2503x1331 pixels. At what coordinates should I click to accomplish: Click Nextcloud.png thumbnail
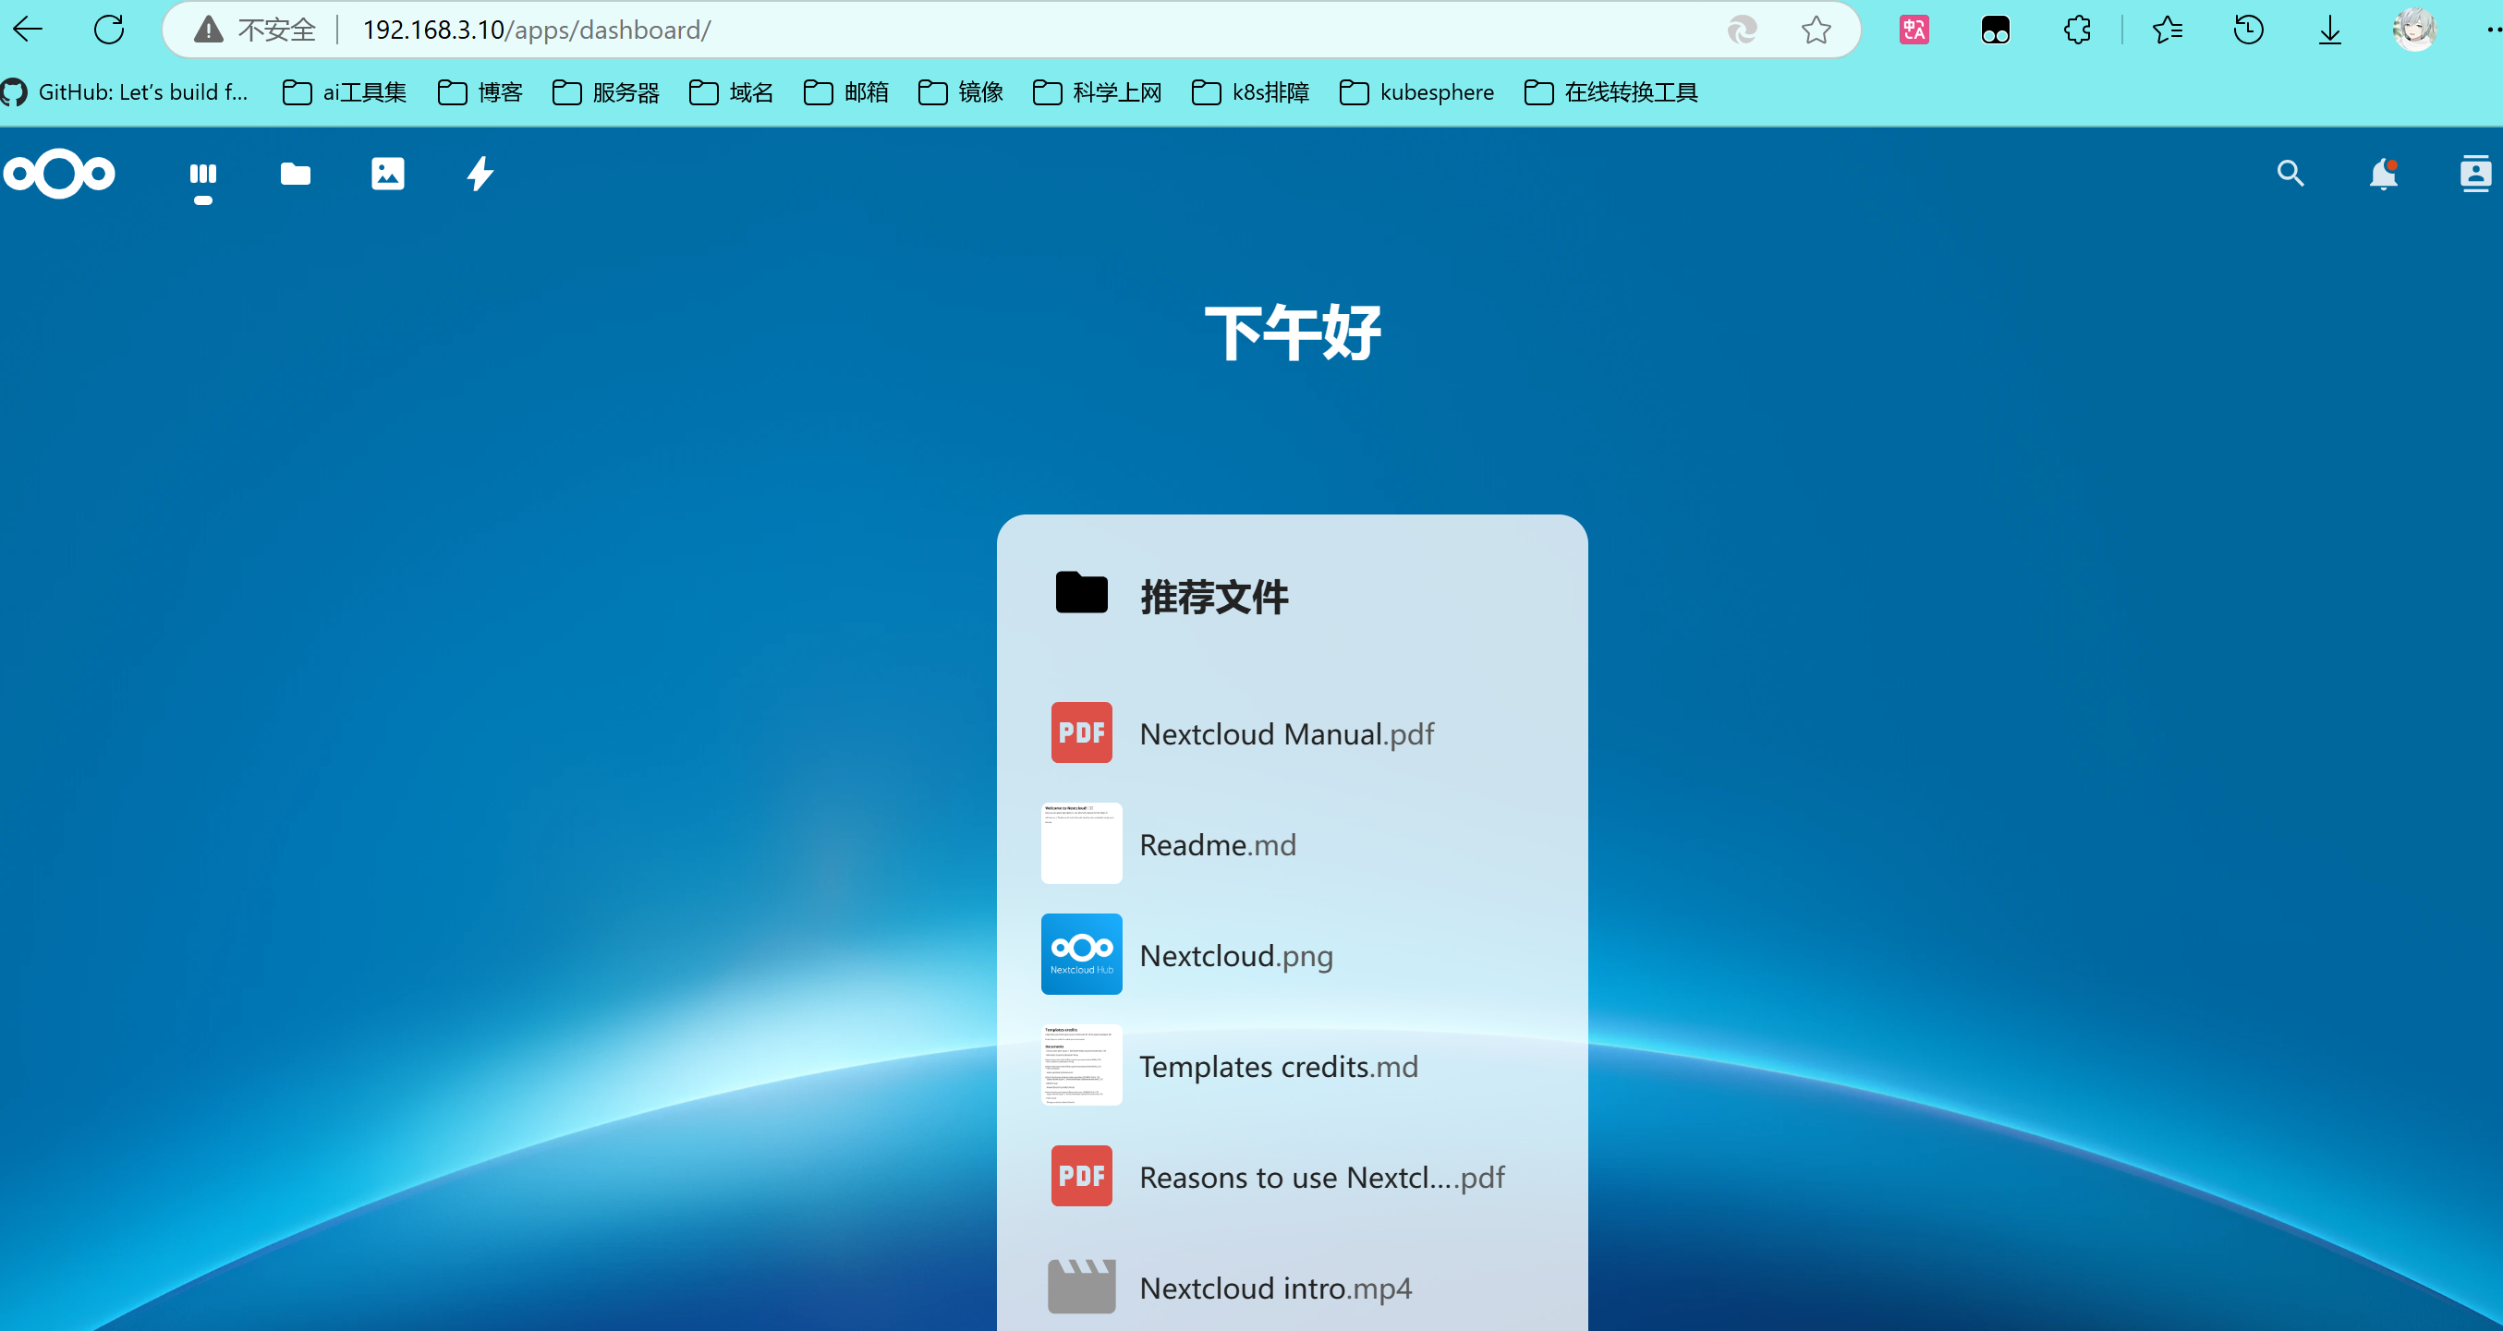tap(1081, 954)
